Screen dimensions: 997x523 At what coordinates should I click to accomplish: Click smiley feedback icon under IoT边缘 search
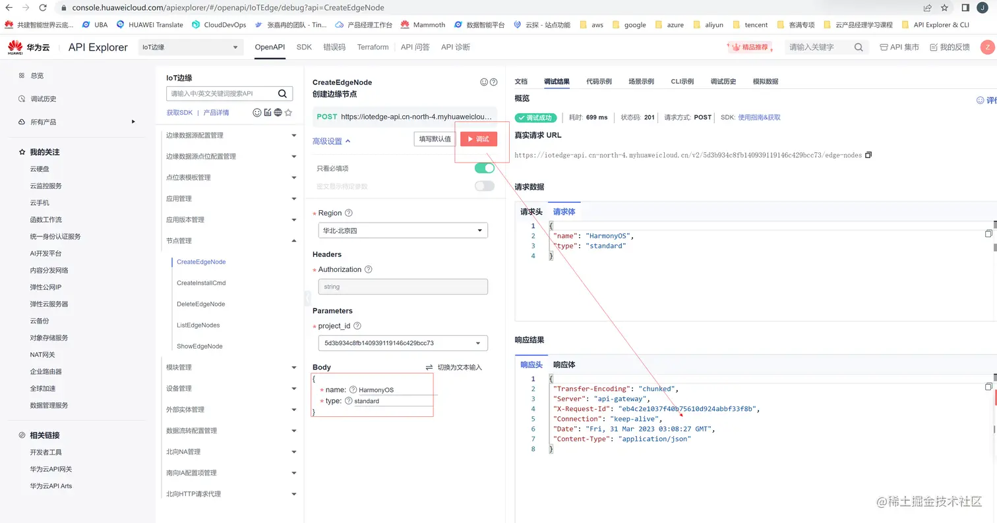257,113
